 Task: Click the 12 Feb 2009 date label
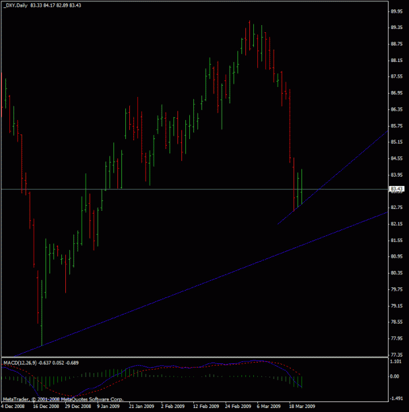tap(206, 406)
